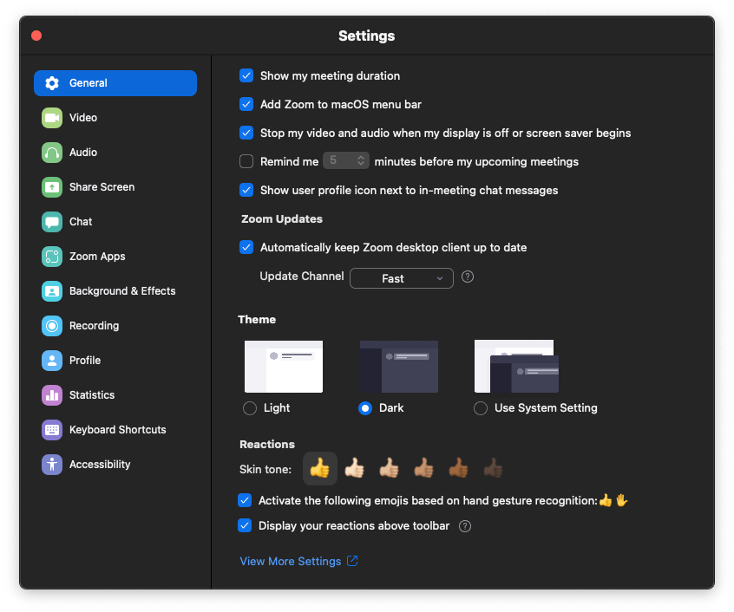734x612 pixels.
Task: Select Use System Setting radio button
Action: 481,408
